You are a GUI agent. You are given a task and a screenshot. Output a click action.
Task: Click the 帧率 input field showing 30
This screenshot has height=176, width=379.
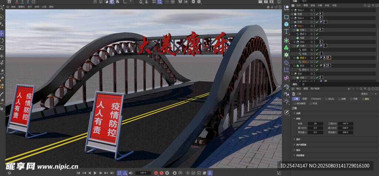click(315, 123)
